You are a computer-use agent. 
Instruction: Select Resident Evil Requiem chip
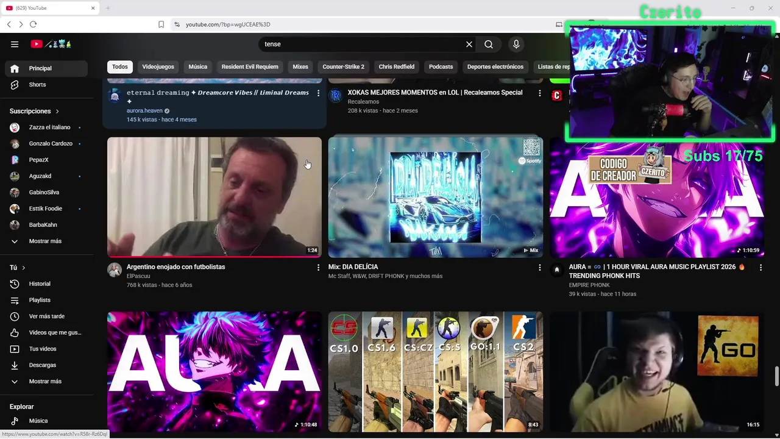coord(250,66)
